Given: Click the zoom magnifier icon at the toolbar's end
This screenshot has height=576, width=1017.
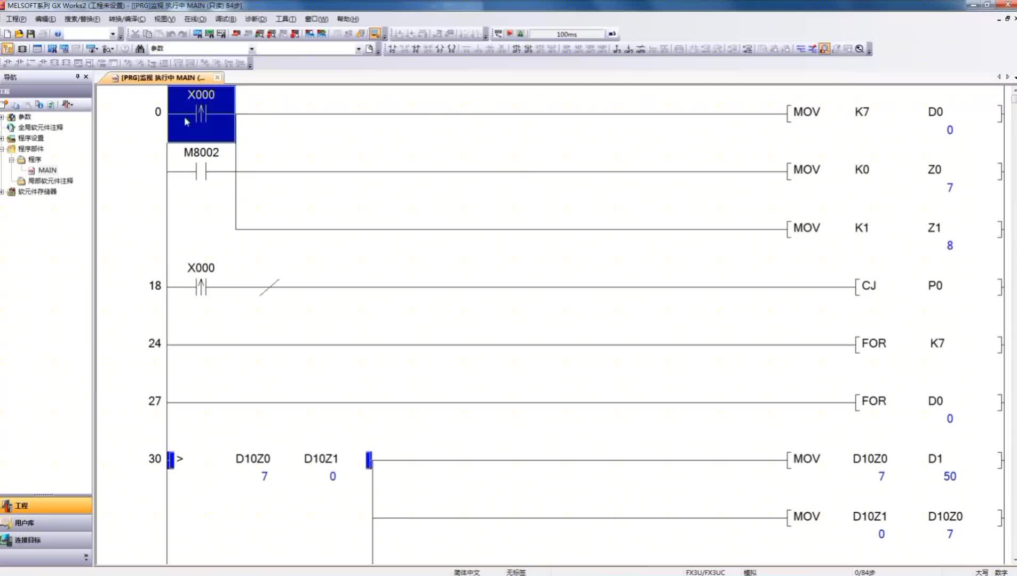Looking at the screenshot, I should coord(859,49).
